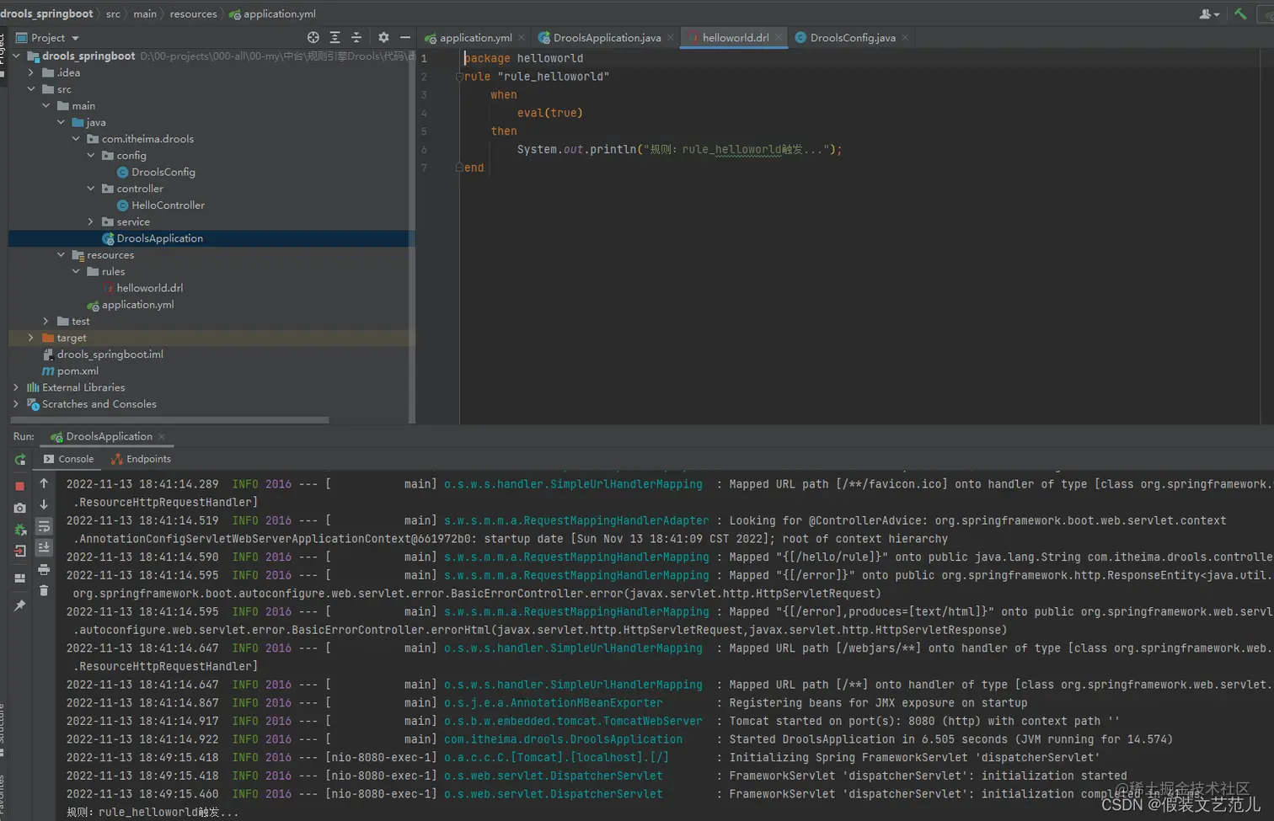Print the console output

44,570
